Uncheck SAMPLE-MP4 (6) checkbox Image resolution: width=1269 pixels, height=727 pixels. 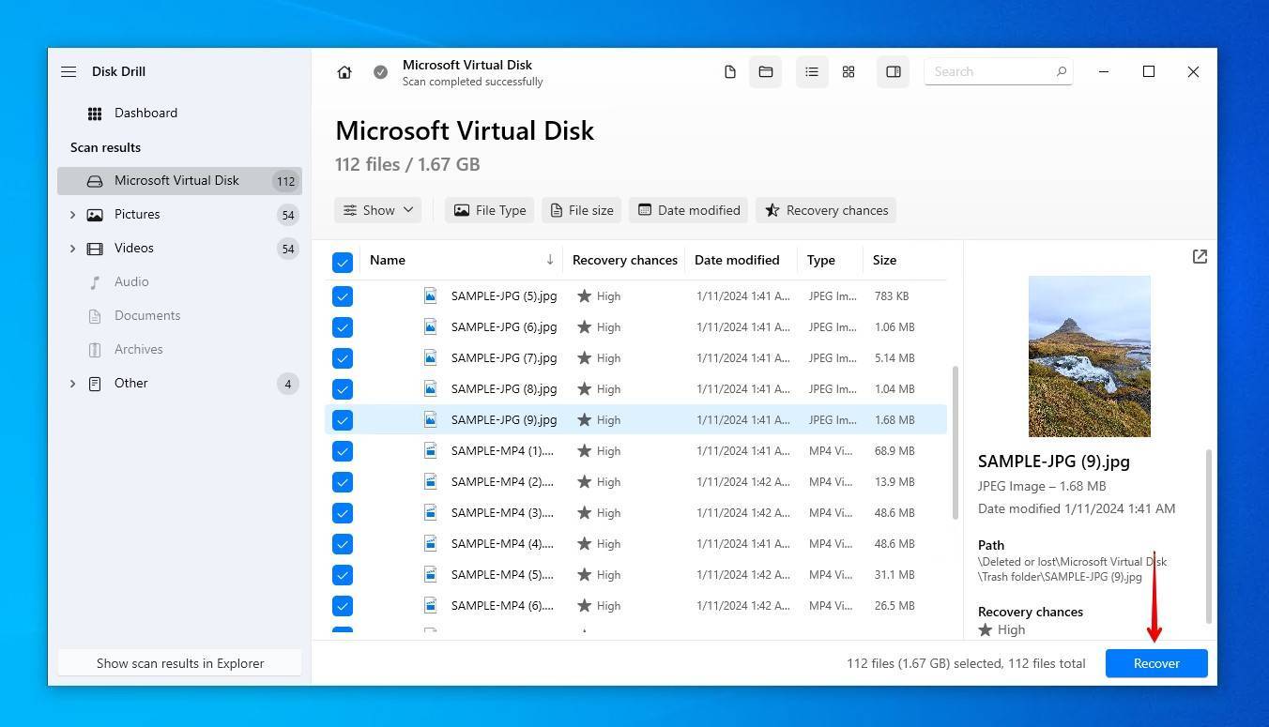click(x=343, y=606)
